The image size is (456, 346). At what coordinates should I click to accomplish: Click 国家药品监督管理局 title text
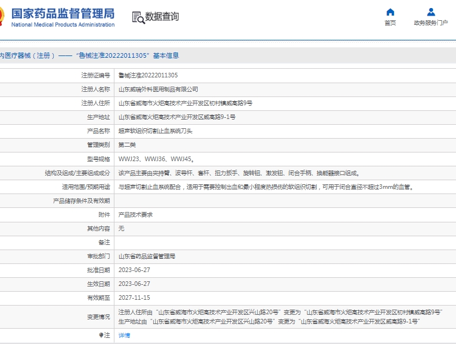(x=63, y=14)
